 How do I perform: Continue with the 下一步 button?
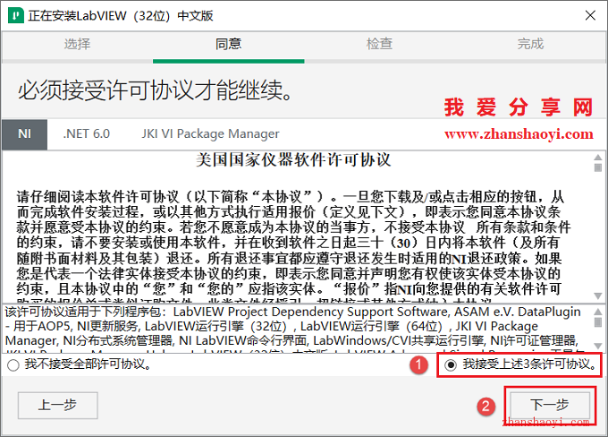tap(550, 405)
